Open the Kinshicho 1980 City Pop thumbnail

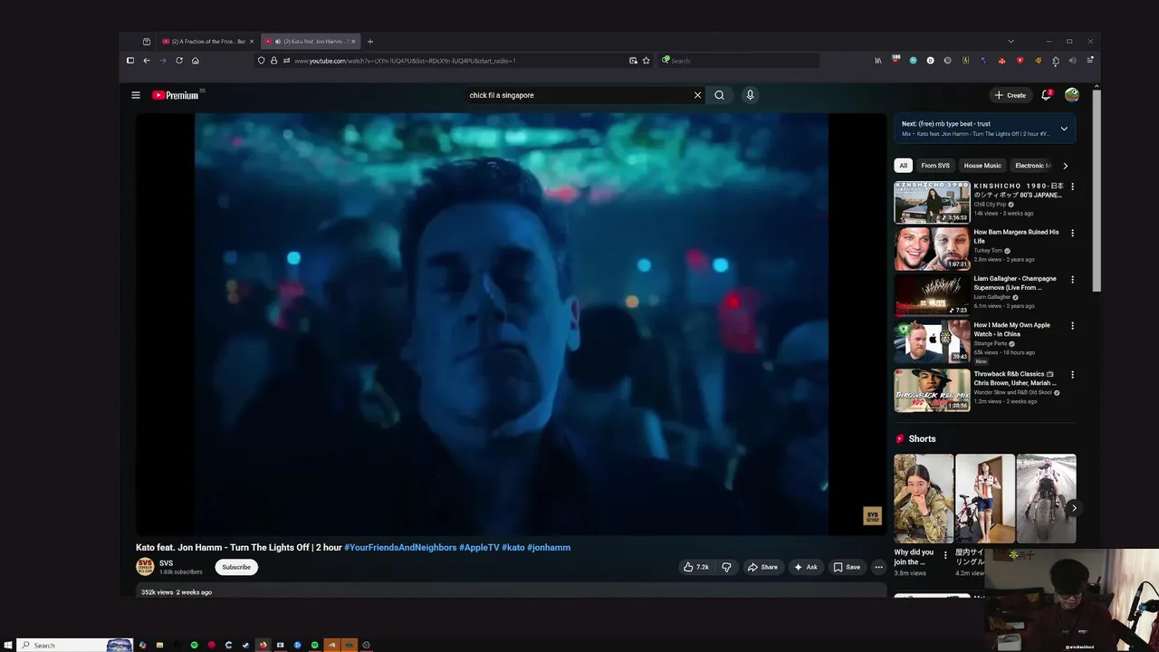[932, 202]
